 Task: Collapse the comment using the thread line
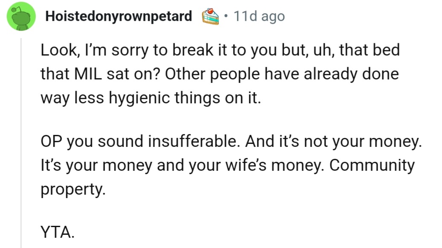(x=21, y=141)
